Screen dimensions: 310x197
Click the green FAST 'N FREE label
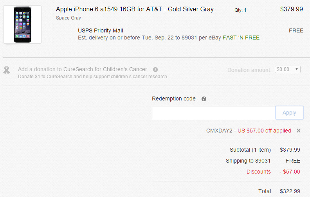(x=241, y=38)
